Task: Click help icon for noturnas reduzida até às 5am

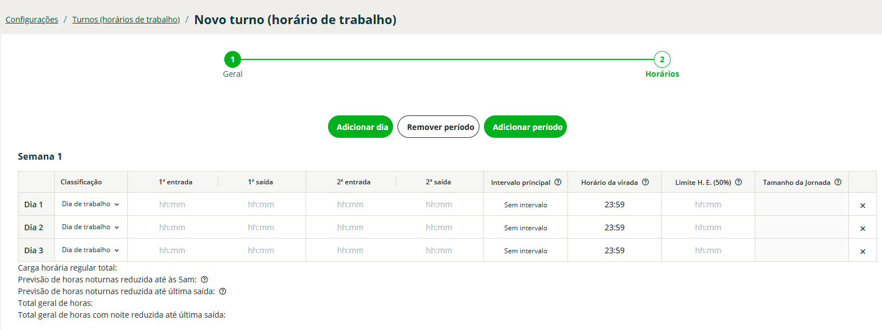Action: [x=205, y=280]
